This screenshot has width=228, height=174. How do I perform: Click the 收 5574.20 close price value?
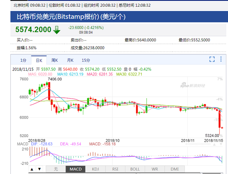pos(90,69)
